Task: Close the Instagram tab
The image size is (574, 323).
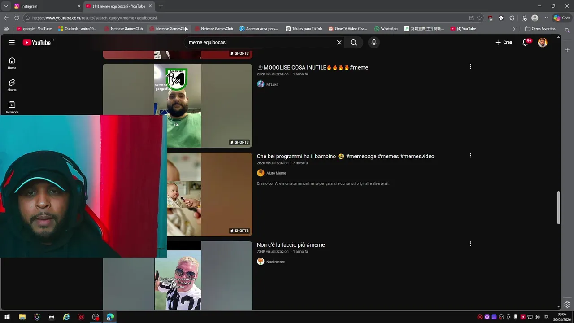Action: pyautogui.click(x=79, y=6)
